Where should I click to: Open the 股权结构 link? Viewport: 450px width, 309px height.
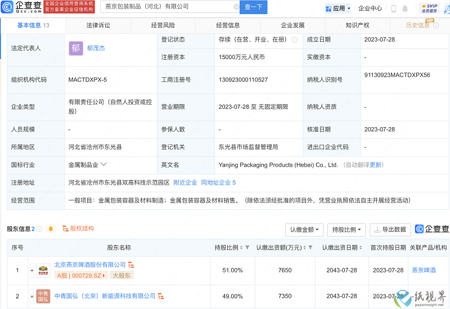click(x=78, y=229)
